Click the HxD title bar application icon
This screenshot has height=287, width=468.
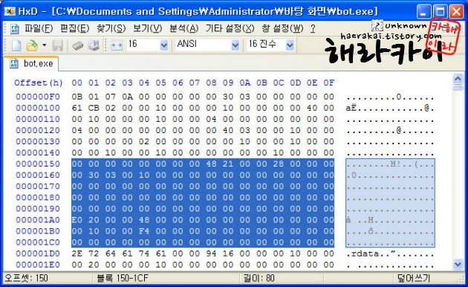point(10,11)
